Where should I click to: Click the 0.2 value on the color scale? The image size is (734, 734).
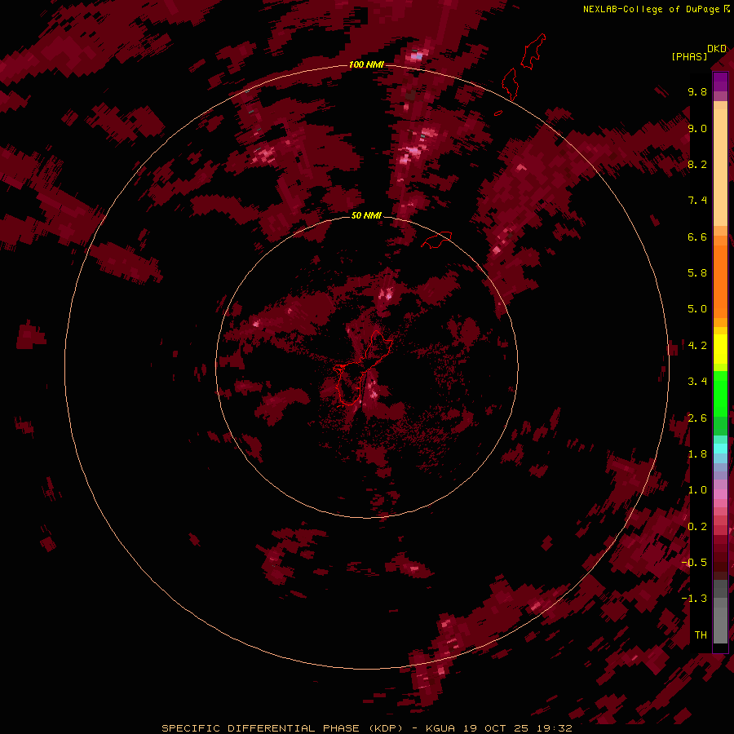(697, 527)
